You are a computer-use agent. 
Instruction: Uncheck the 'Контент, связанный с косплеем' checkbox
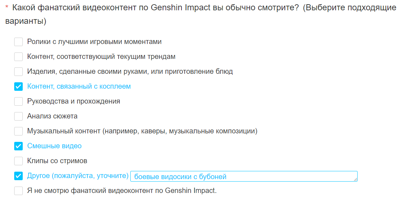(x=18, y=87)
